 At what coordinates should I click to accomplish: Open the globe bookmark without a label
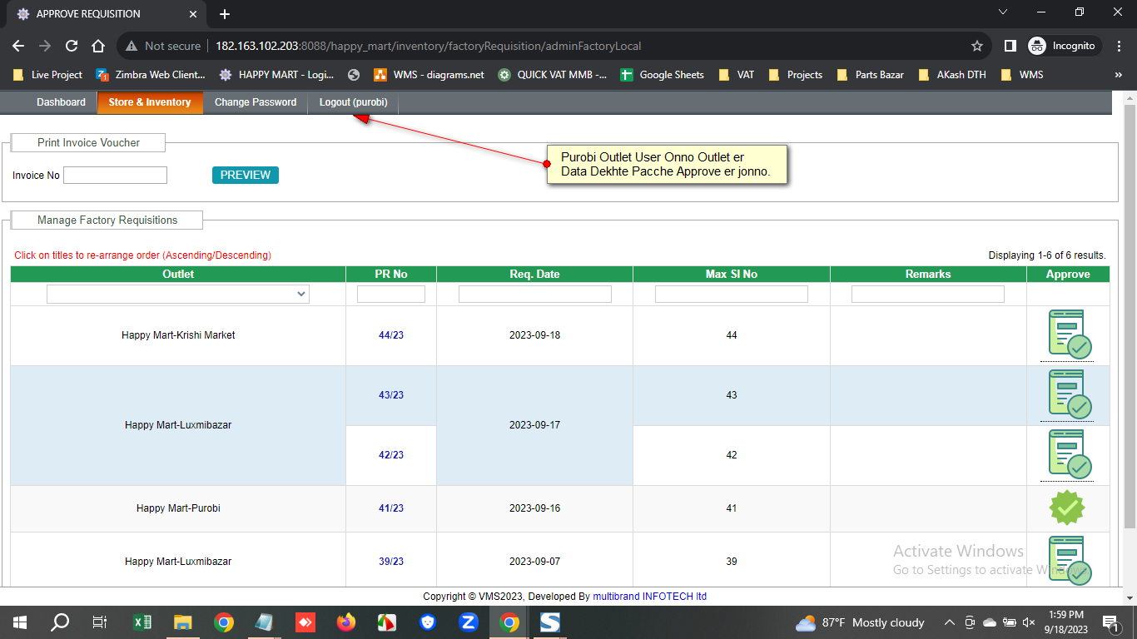tap(354, 75)
